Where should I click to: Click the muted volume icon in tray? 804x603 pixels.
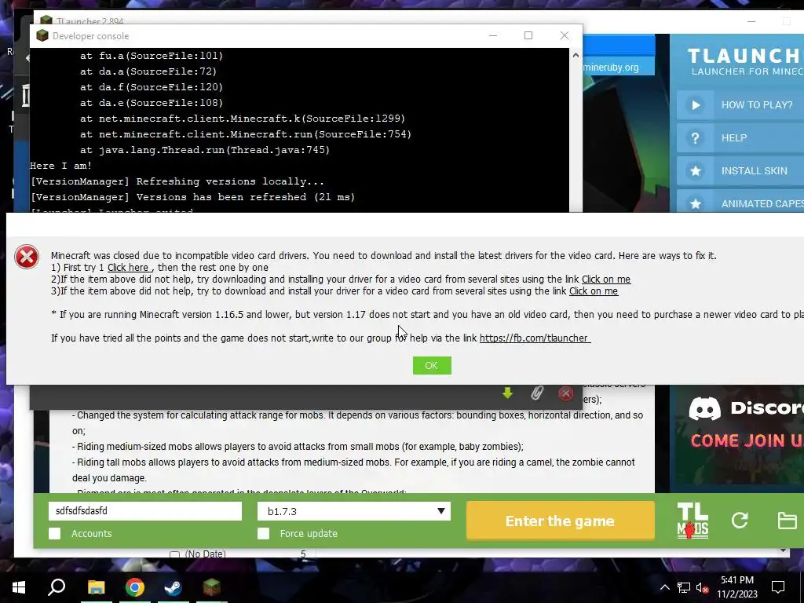(703, 587)
